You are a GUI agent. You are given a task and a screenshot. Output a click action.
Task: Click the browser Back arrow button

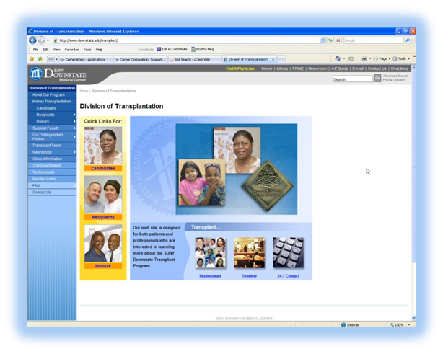coord(32,40)
